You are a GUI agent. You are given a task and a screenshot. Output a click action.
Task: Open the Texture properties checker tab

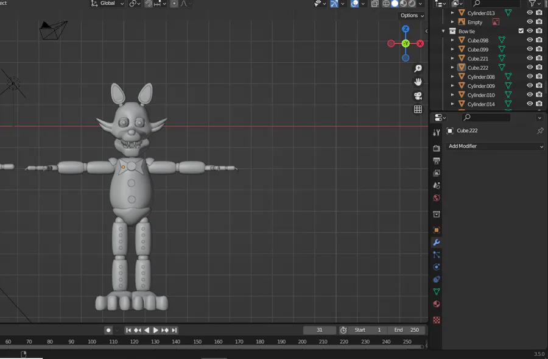click(x=436, y=320)
